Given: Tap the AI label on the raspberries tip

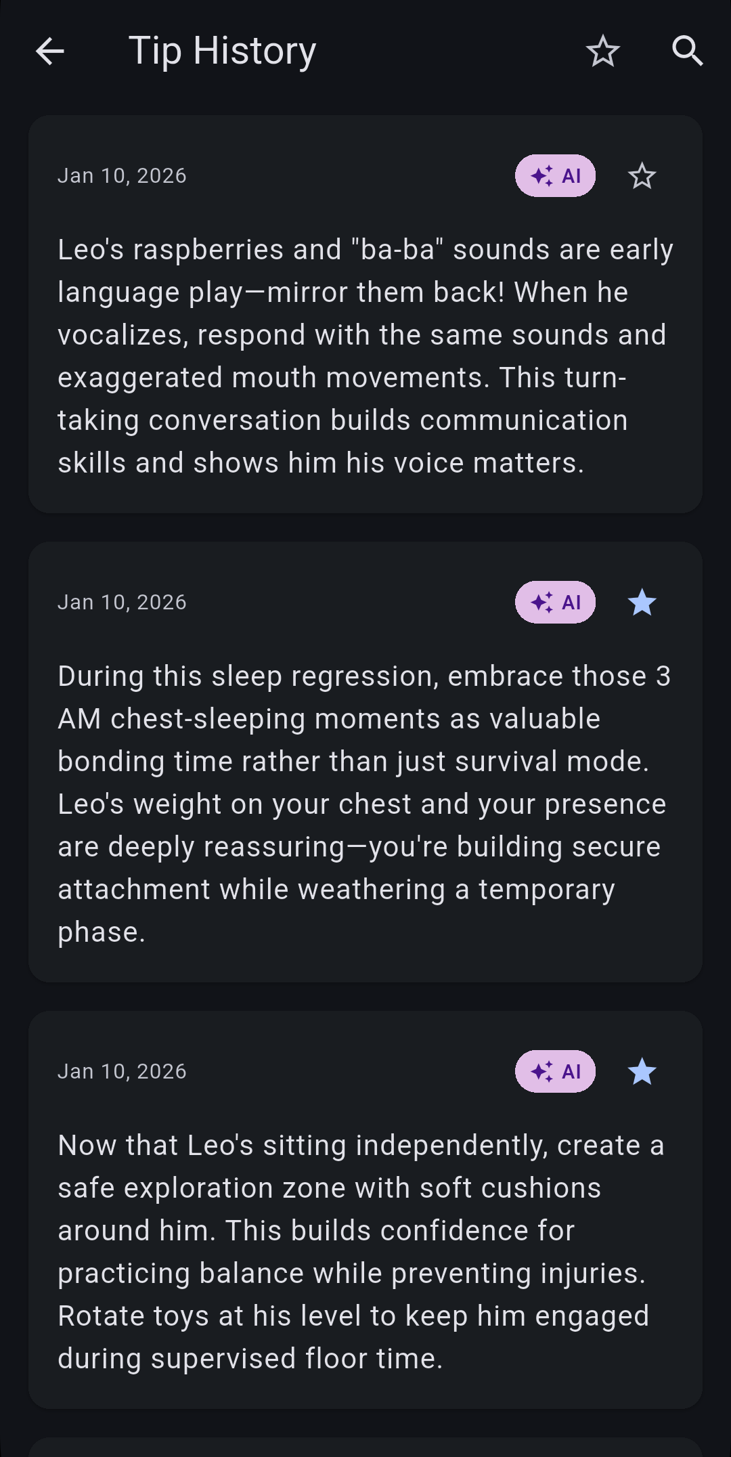Looking at the screenshot, I should tap(571, 176).
